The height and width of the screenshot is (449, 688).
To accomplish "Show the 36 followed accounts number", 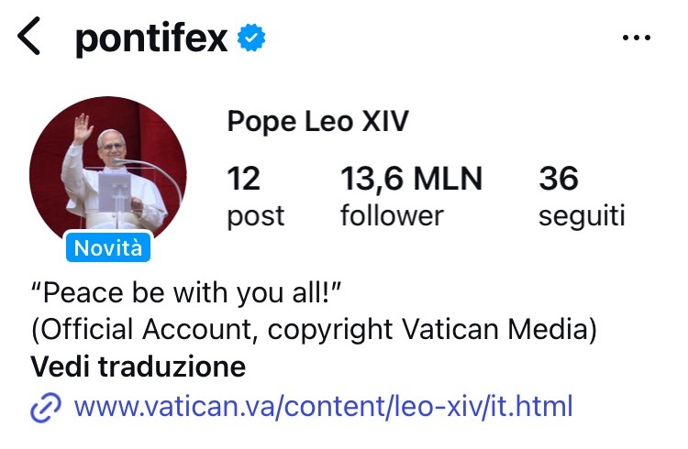I will (559, 178).
